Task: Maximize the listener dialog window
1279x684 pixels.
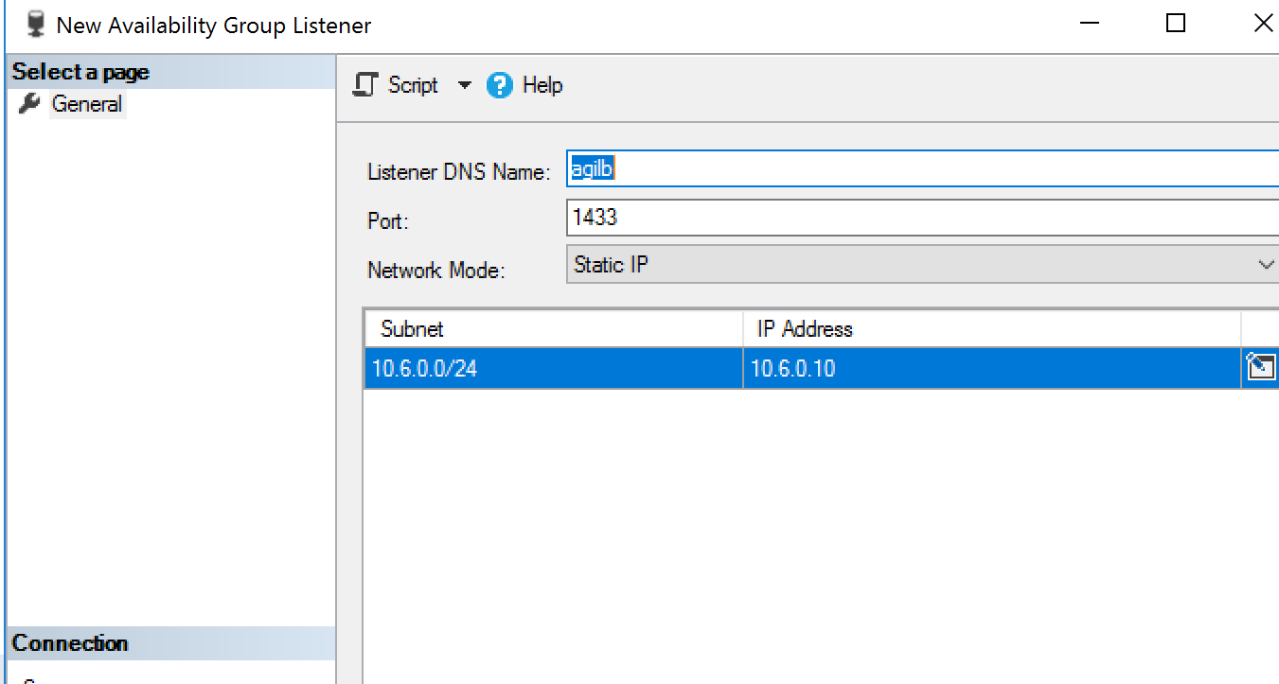Action: 1176,25
